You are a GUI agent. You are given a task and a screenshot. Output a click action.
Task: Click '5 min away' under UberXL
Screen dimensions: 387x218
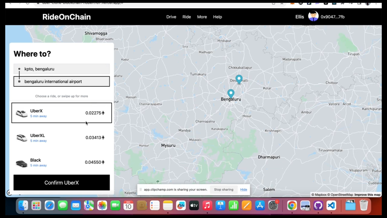(38, 141)
